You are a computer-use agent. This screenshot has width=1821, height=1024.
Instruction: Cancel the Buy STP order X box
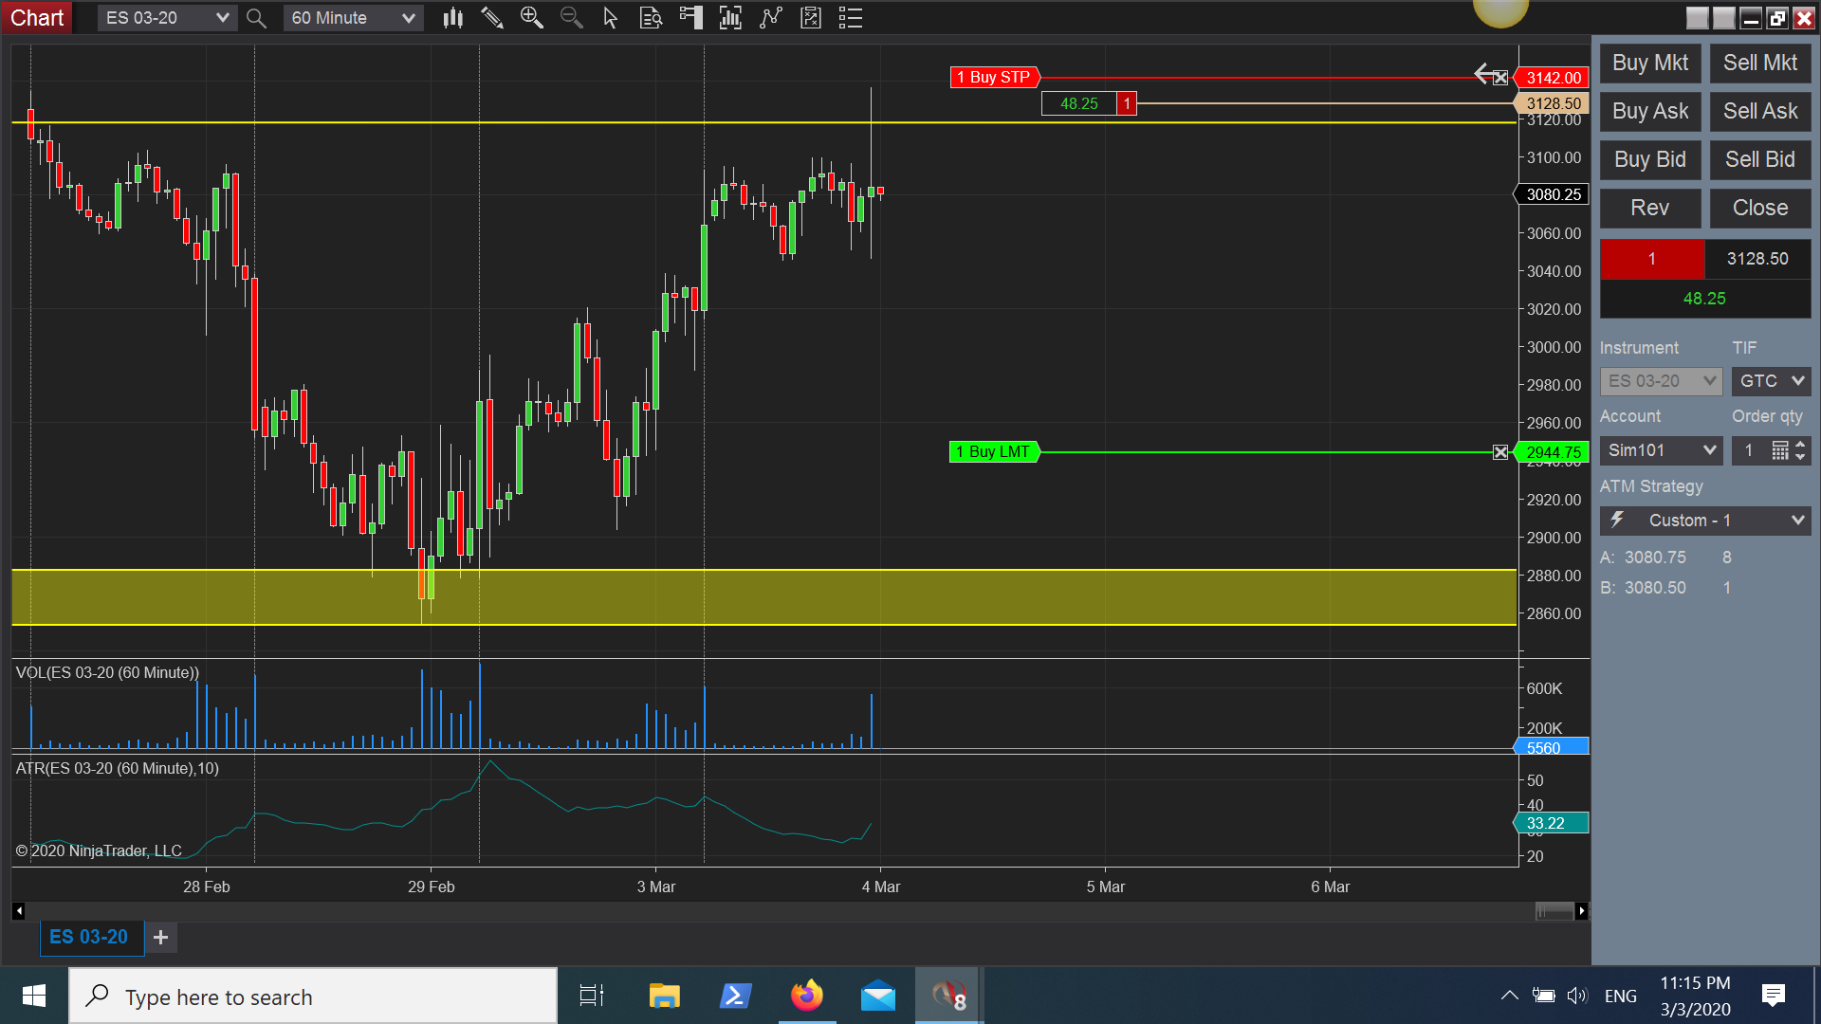(1500, 78)
